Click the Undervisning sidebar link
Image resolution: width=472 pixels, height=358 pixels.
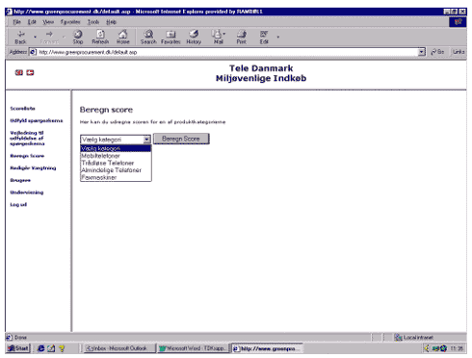point(27,192)
